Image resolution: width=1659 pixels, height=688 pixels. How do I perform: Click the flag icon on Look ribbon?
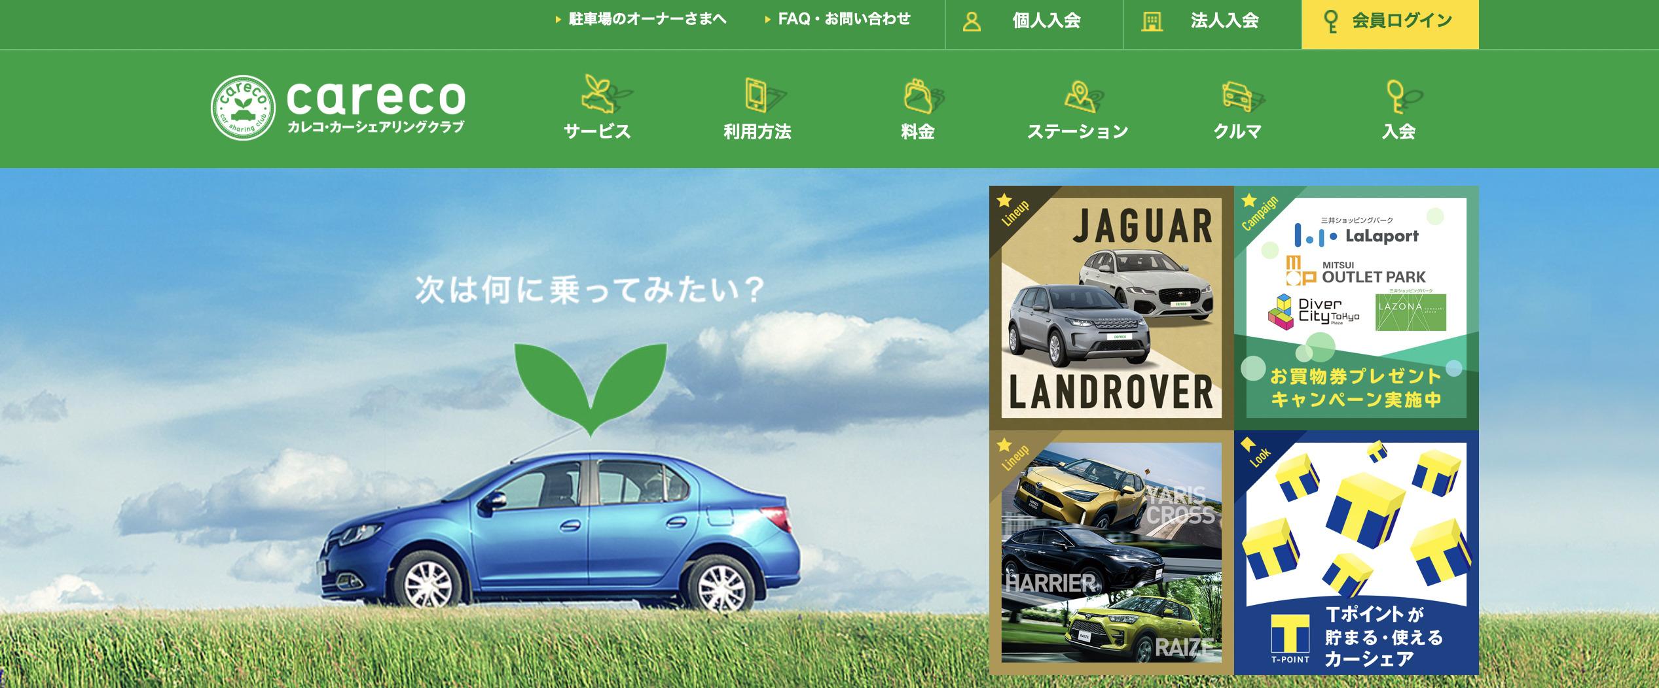pyautogui.click(x=1248, y=444)
